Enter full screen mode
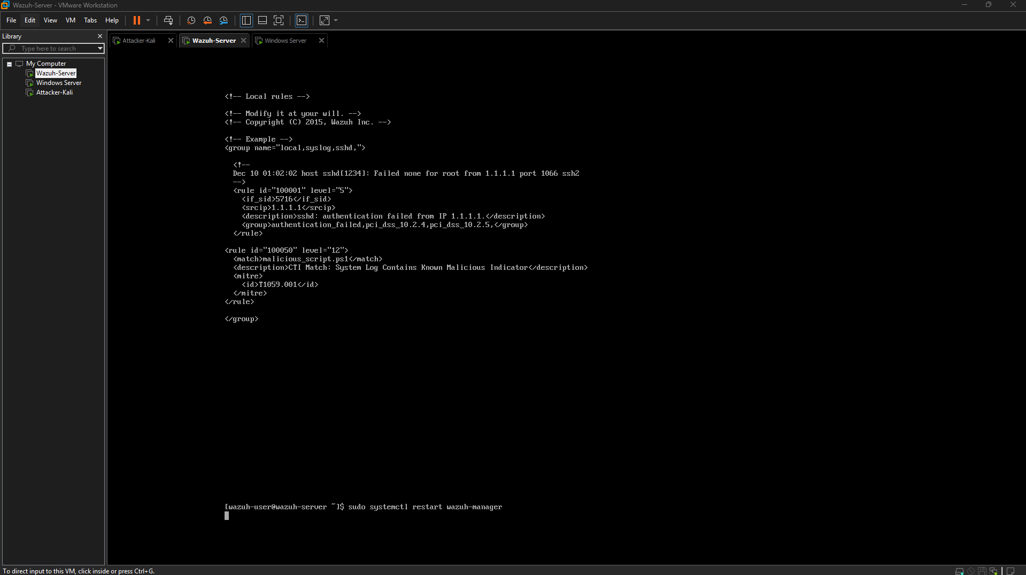Screen dimensions: 1026x575 pos(279,20)
